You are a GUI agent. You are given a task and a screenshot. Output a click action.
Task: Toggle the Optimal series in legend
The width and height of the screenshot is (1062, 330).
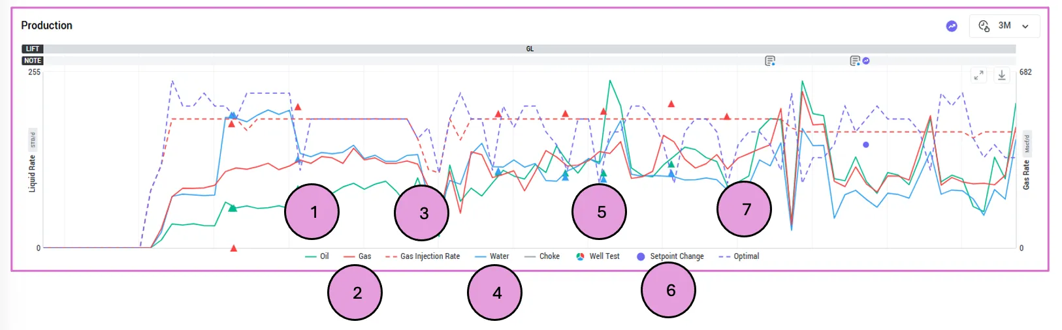click(739, 256)
